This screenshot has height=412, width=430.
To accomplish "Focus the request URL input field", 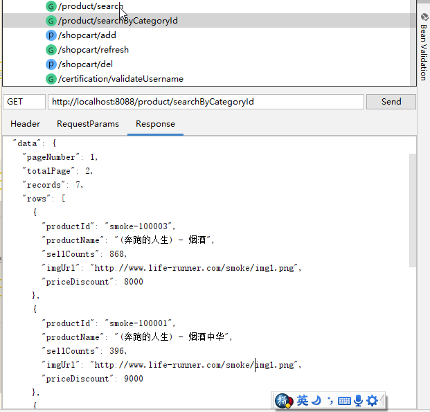I will 206,102.
